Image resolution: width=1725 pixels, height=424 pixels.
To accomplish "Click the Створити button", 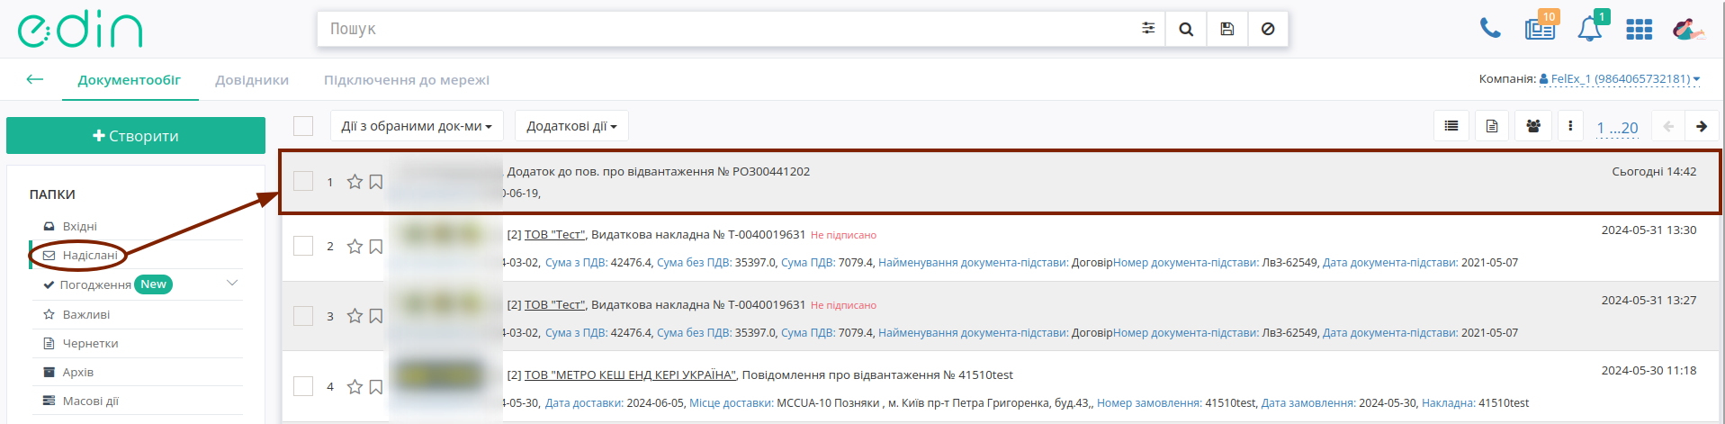I will click(x=136, y=136).
